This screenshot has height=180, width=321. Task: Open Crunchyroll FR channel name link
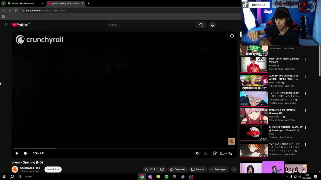pos(29,168)
